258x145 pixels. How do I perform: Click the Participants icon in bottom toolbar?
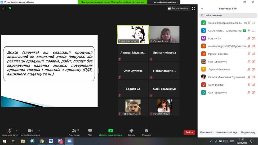coord(74,131)
